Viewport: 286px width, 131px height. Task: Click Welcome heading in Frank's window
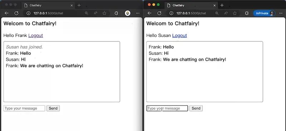tap(30, 23)
